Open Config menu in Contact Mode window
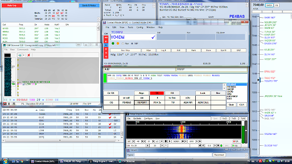 [140, 27]
